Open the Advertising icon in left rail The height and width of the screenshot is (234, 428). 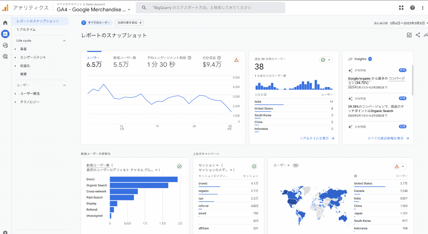pyautogui.click(x=5, y=56)
